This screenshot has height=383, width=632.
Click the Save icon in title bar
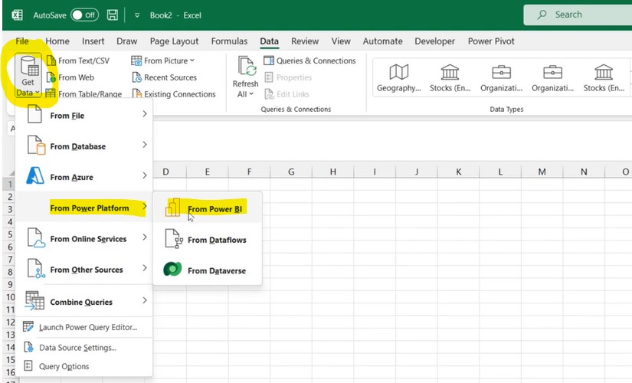tap(113, 15)
